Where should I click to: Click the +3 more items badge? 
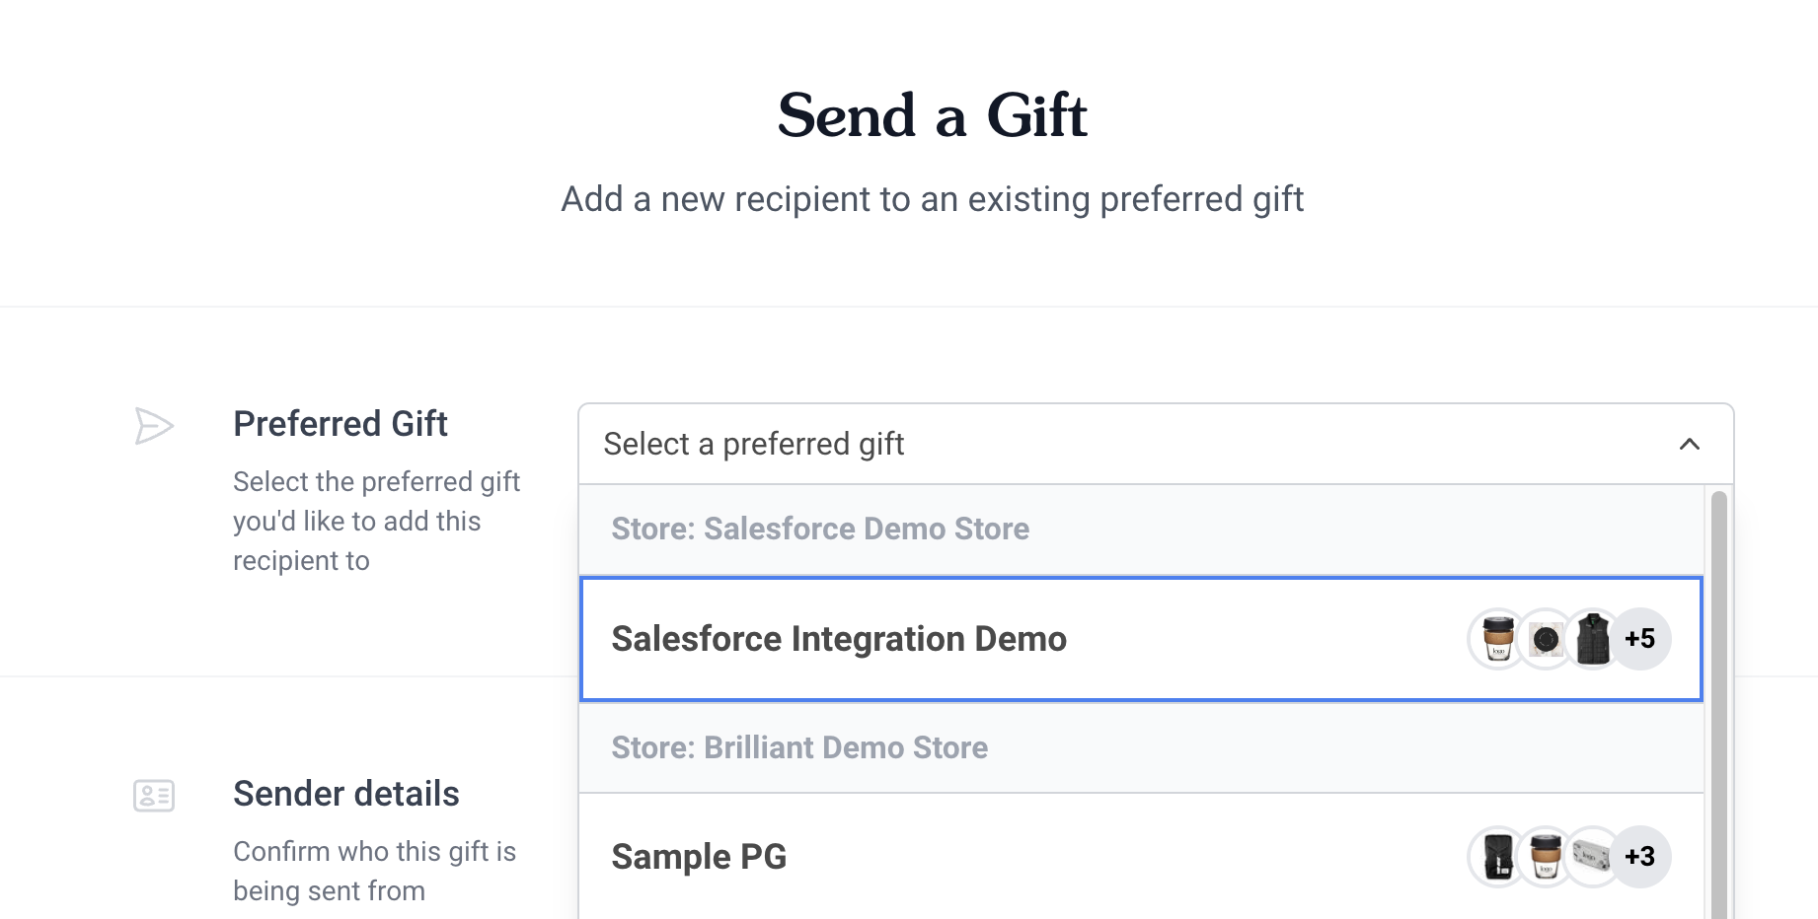click(1640, 857)
